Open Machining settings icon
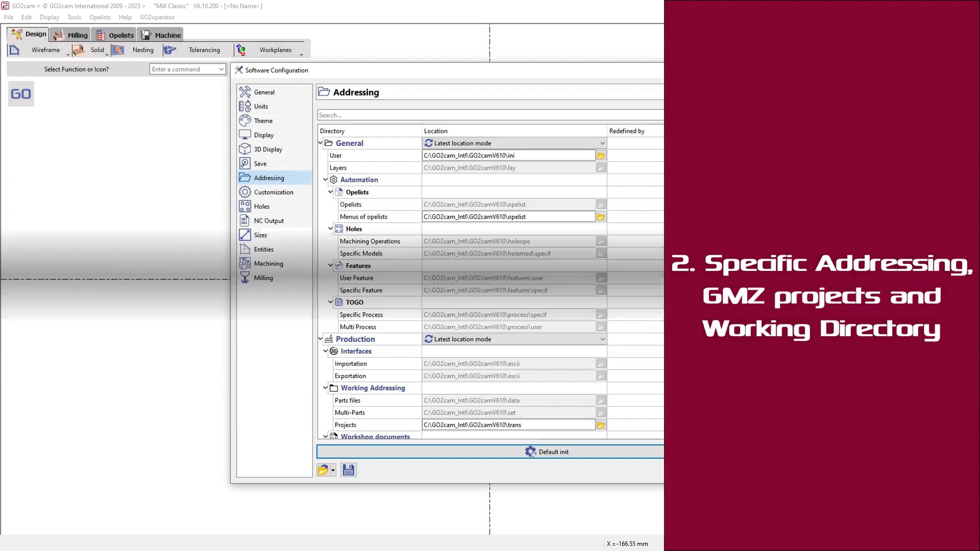The image size is (980, 551). tap(245, 264)
